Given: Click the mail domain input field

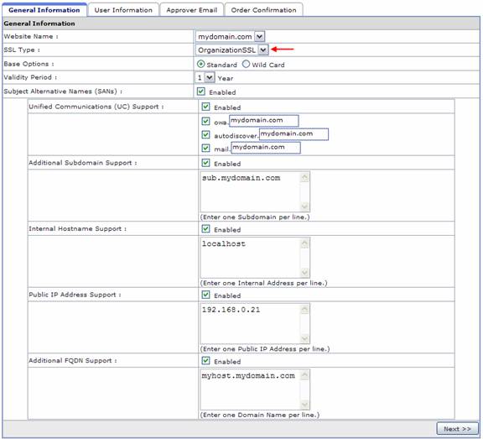Looking at the screenshot, I should coord(266,148).
